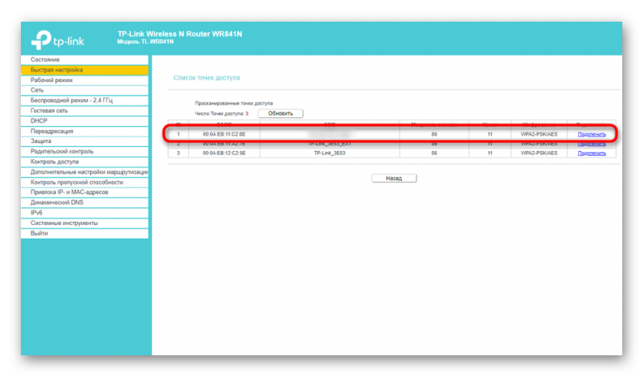The height and width of the screenshot is (377, 644).
Task: Select DHCP in the sidebar
Action: coord(85,121)
